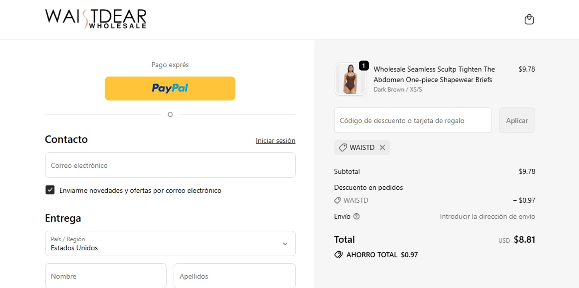Click the Subtotal label
The height and width of the screenshot is (288, 579).
[x=347, y=171]
